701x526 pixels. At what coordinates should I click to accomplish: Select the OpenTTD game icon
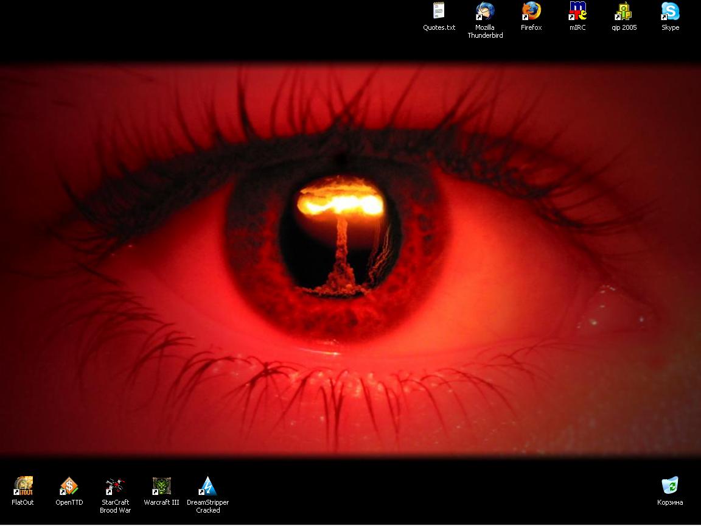point(69,486)
